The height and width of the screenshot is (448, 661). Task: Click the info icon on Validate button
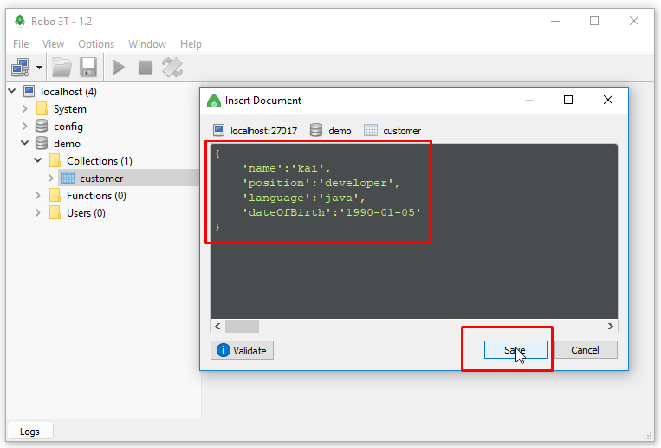tap(223, 350)
